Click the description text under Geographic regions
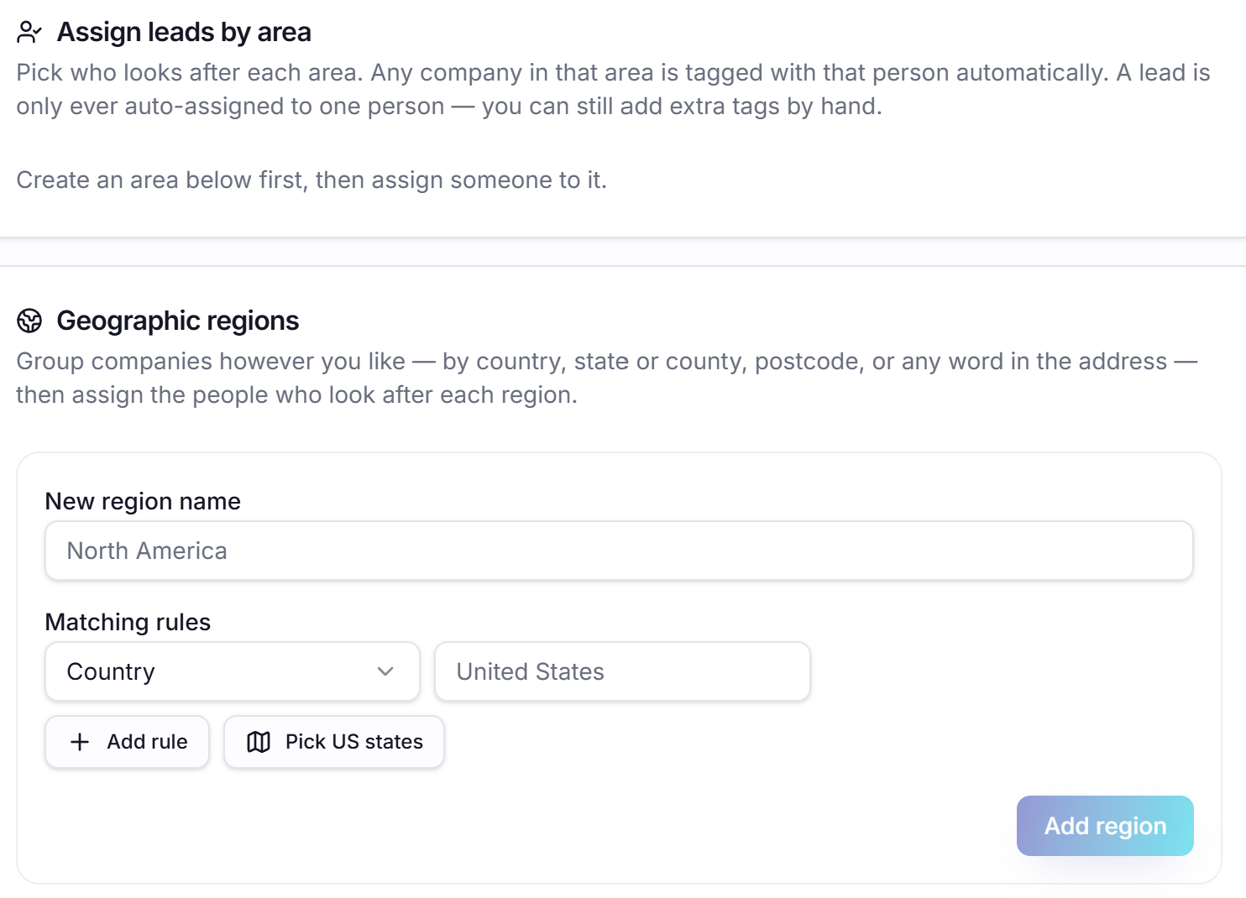 [606, 378]
